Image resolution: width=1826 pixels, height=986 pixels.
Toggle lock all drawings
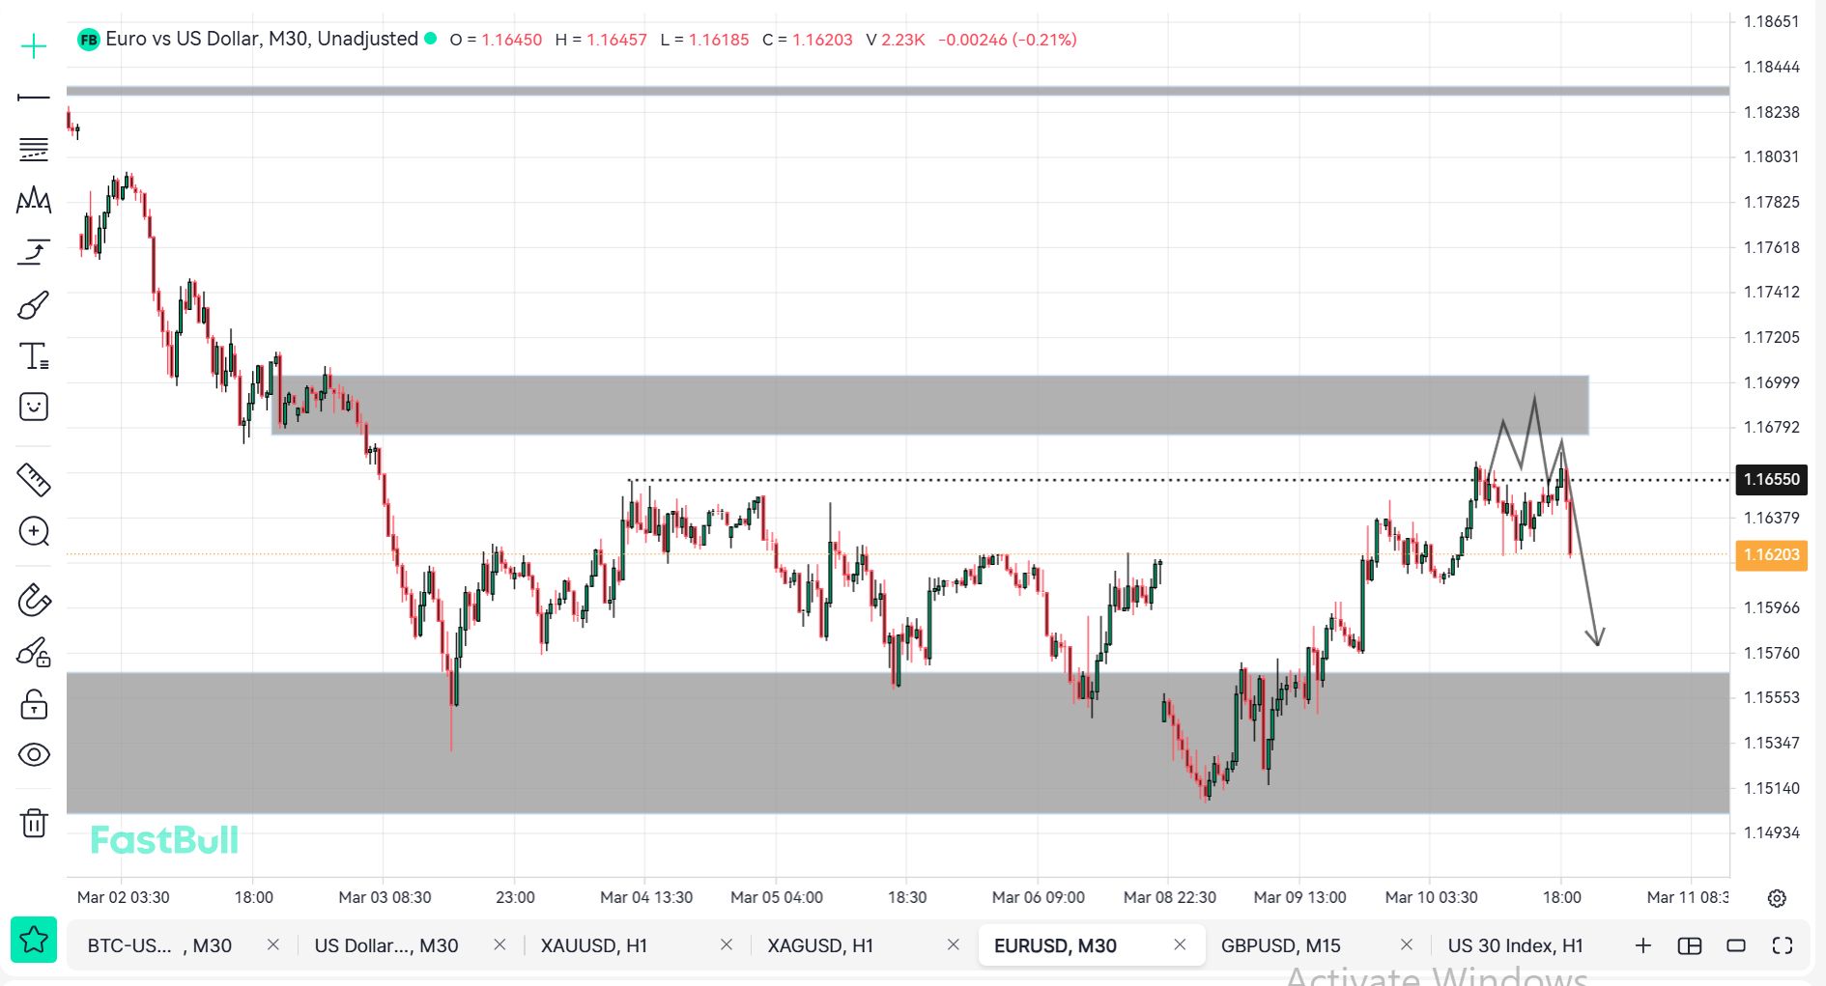[x=34, y=704]
